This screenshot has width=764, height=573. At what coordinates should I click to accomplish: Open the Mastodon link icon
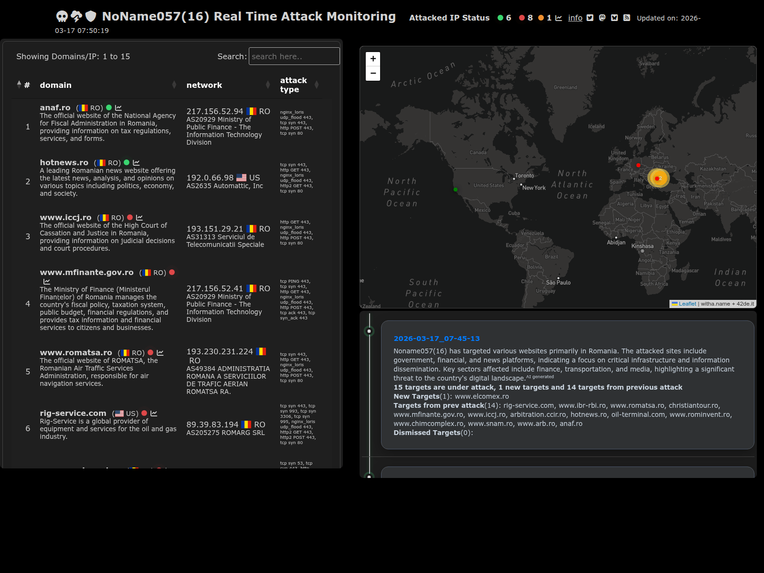click(602, 18)
